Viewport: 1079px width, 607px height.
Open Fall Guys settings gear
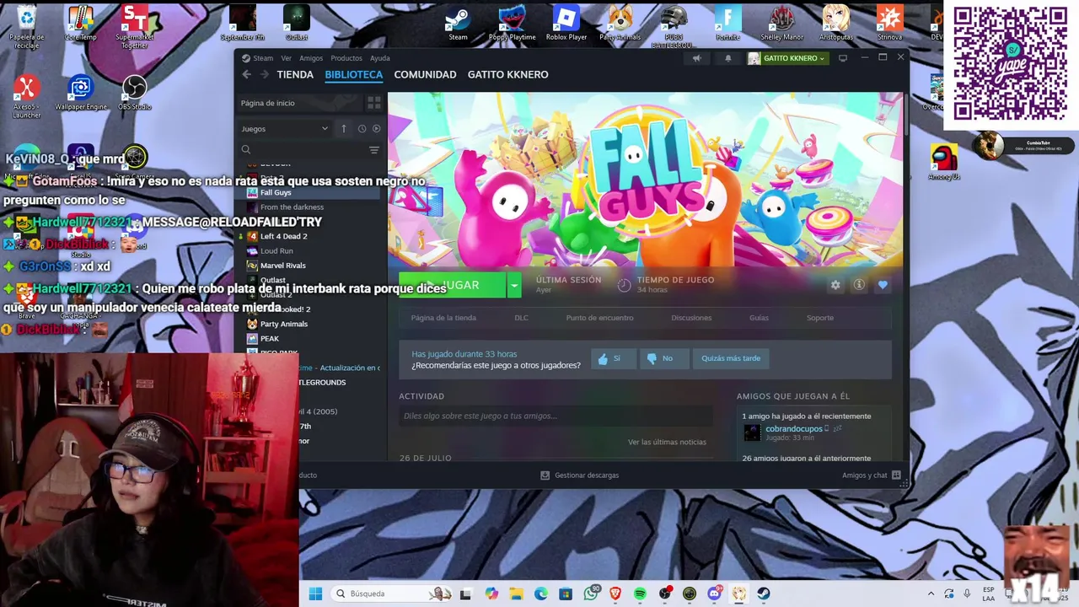pyautogui.click(x=835, y=285)
